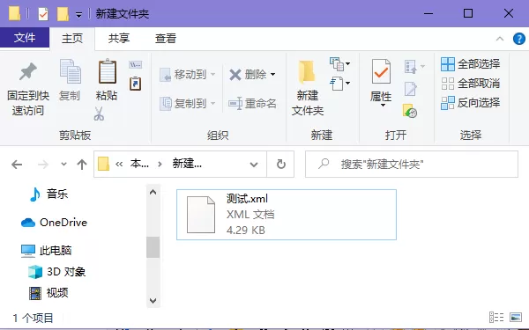Click the 粘贴 clipboard icon

108,71
